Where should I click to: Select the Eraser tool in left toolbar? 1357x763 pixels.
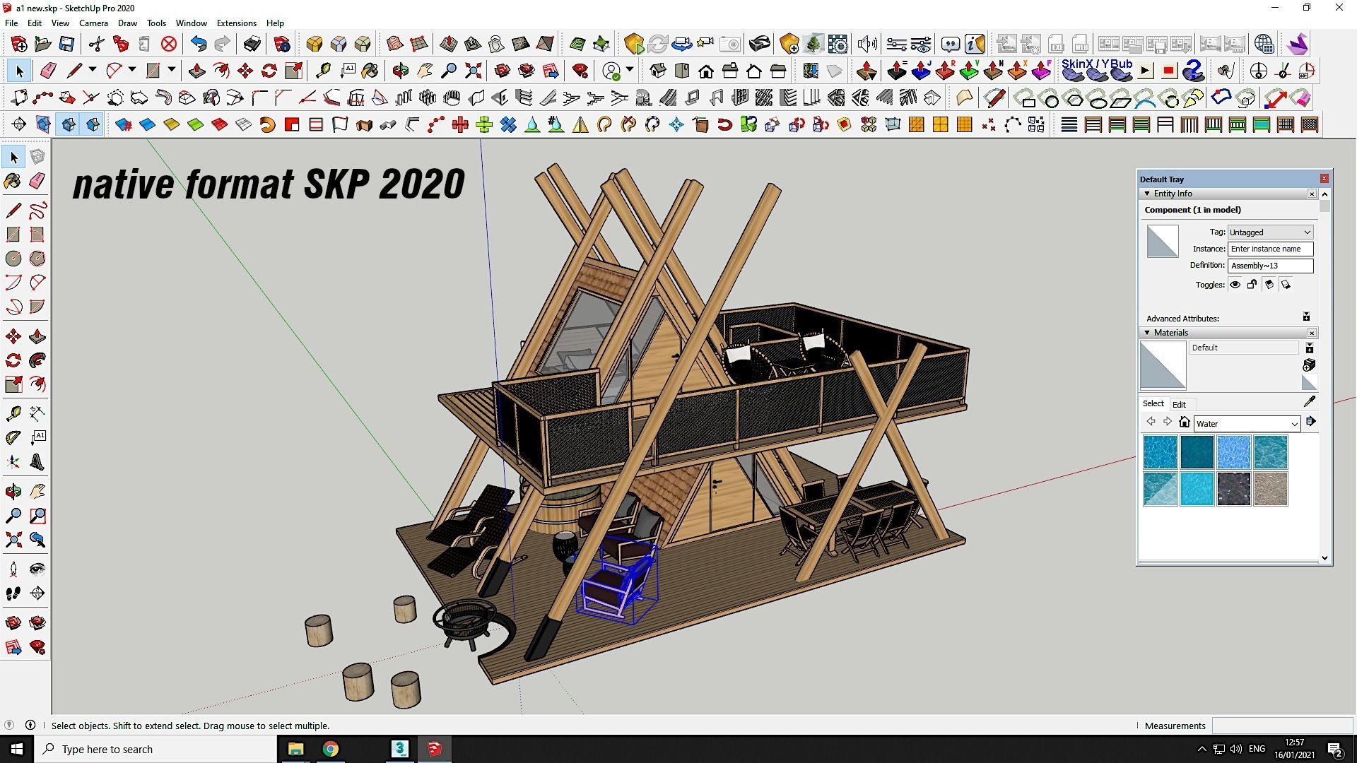tap(37, 182)
